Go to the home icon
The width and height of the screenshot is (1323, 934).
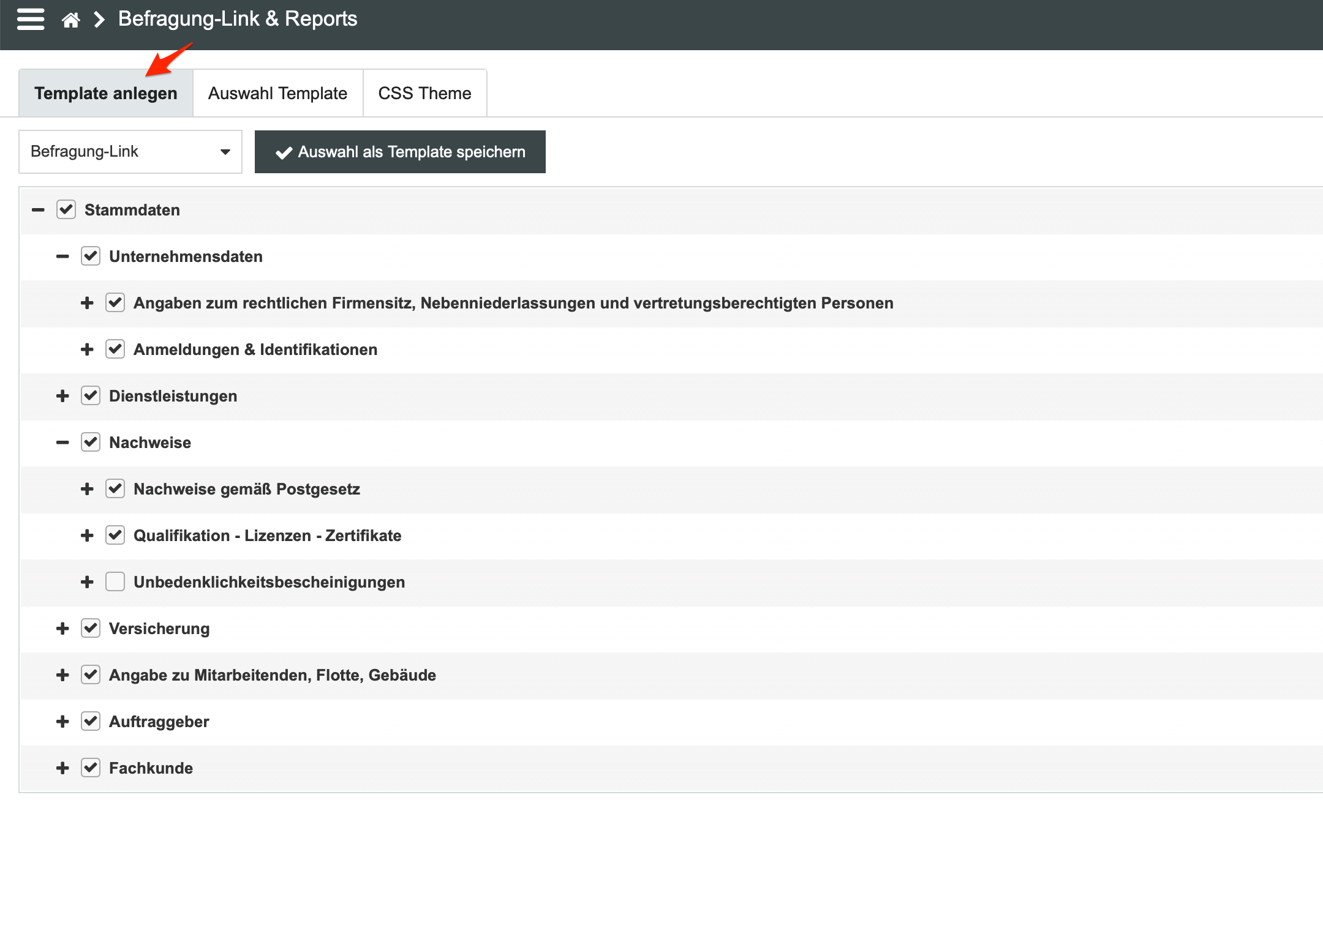pos(71,20)
